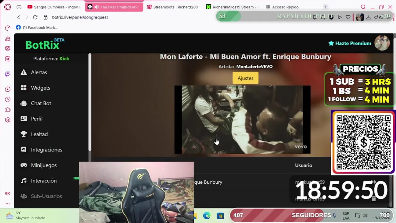Switch to RicharinMilos15 Stream Kick tab
The image size is (396, 223).
pyautogui.click(x=232, y=7)
